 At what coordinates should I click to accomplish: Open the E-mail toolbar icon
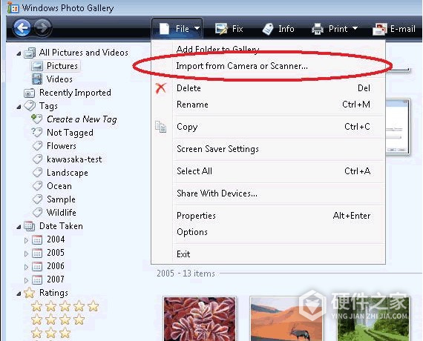[x=379, y=29]
